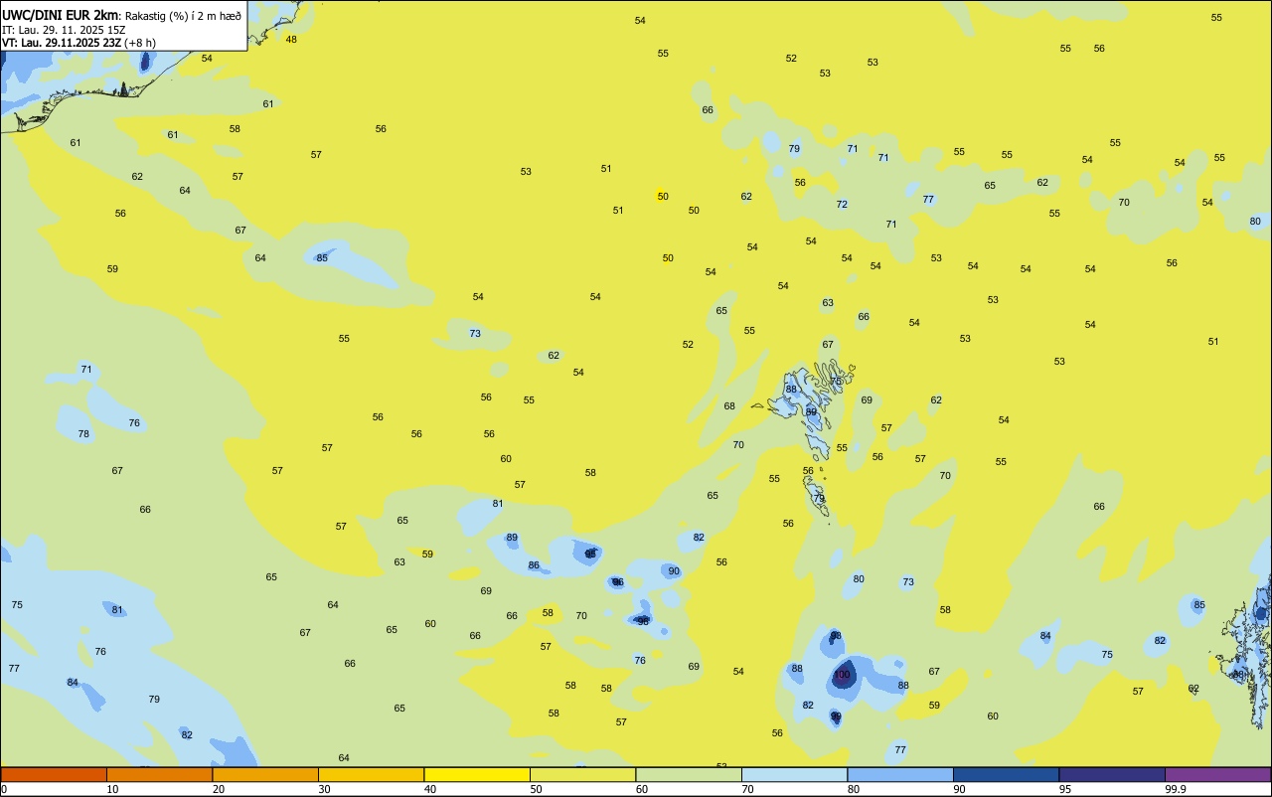Click the humidity value 90 on the map
This screenshot has width=1272, height=797.
coord(674,570)
